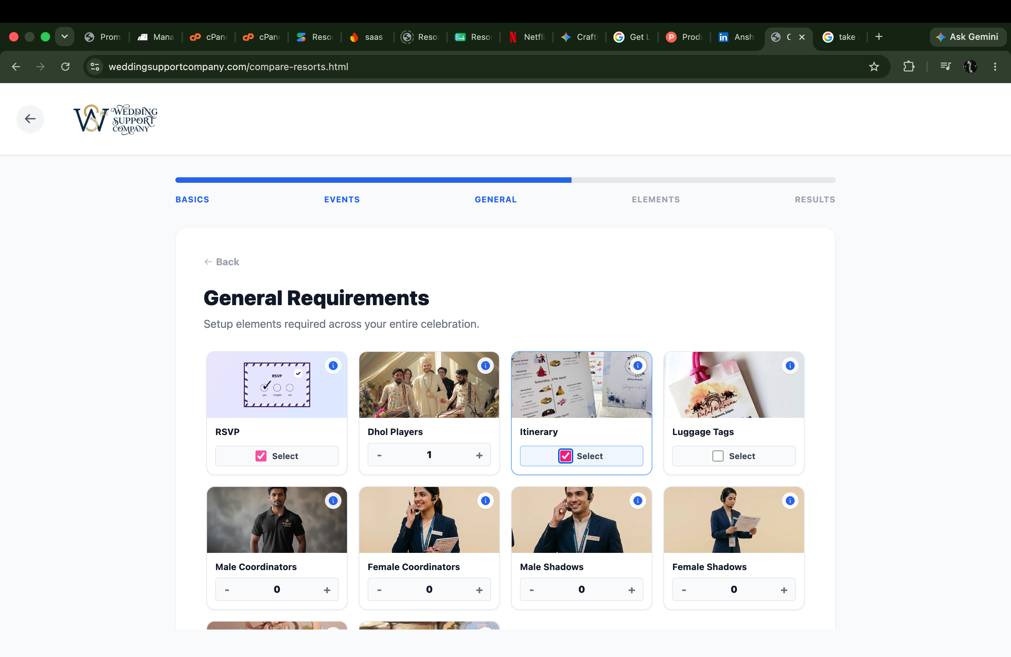Go to the EVENTS step
1011x657 pixels.
pyautogui.click(x=342, y=200)
